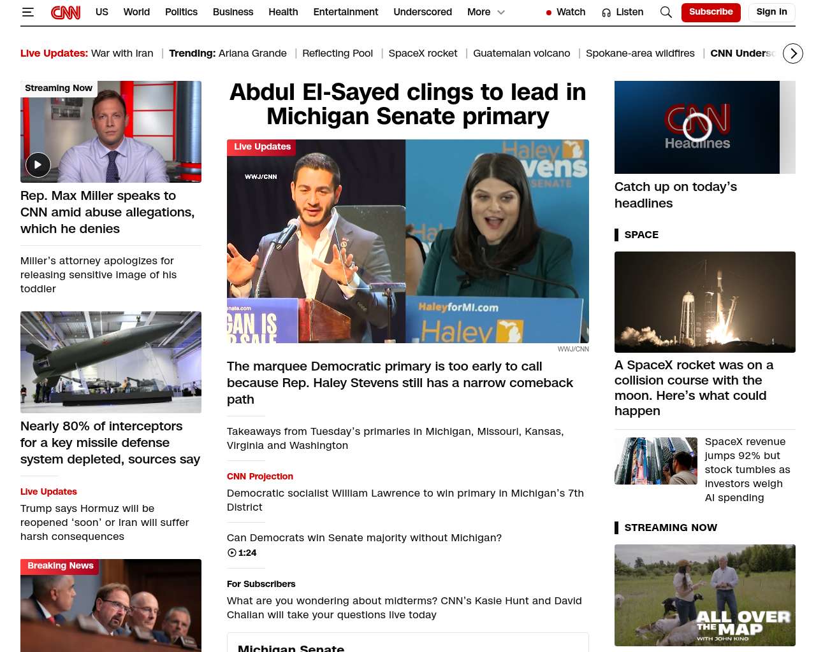Open trending topic Reflecting Pool
Viewport: 816px width, 652px height.
(337, 53)
